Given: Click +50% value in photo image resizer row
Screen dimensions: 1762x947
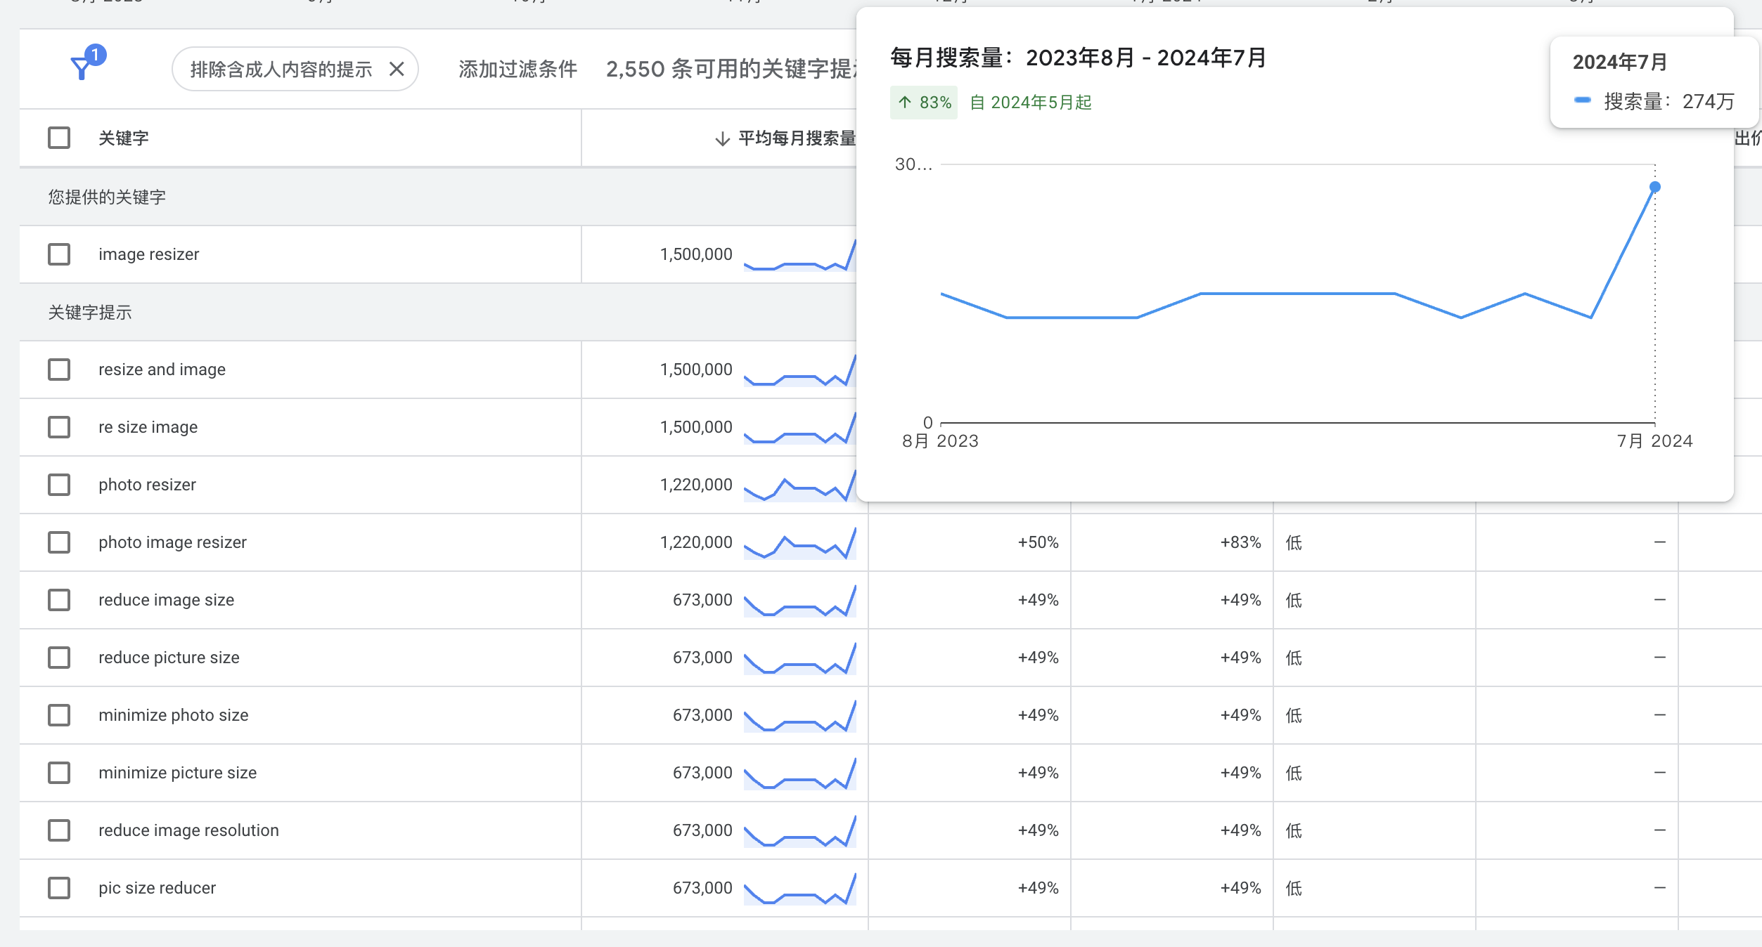Looking at the screenshot, I should coord(1038,542).
